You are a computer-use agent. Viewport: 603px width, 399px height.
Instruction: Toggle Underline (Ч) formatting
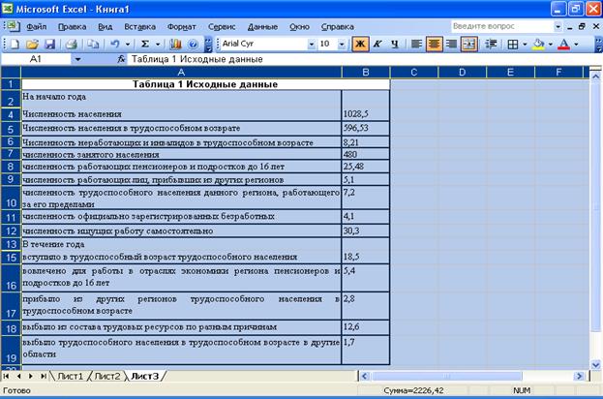(x=395, y=45)
